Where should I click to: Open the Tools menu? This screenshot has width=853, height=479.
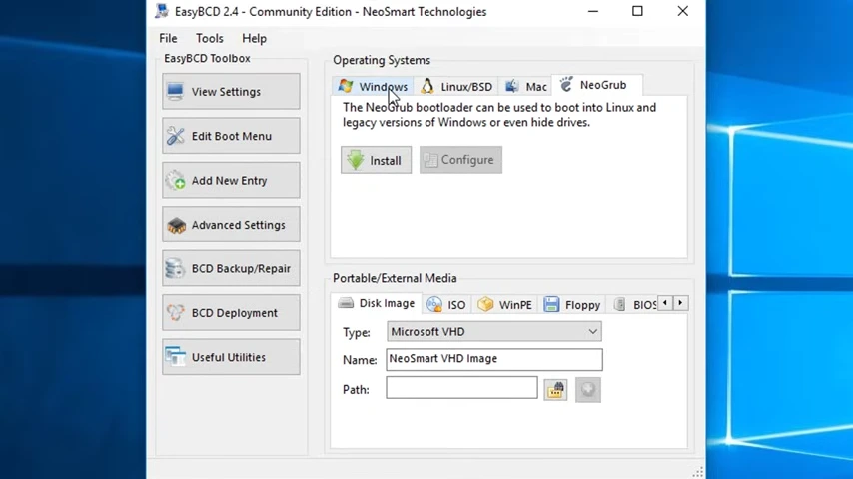click(x=210, y=38)
